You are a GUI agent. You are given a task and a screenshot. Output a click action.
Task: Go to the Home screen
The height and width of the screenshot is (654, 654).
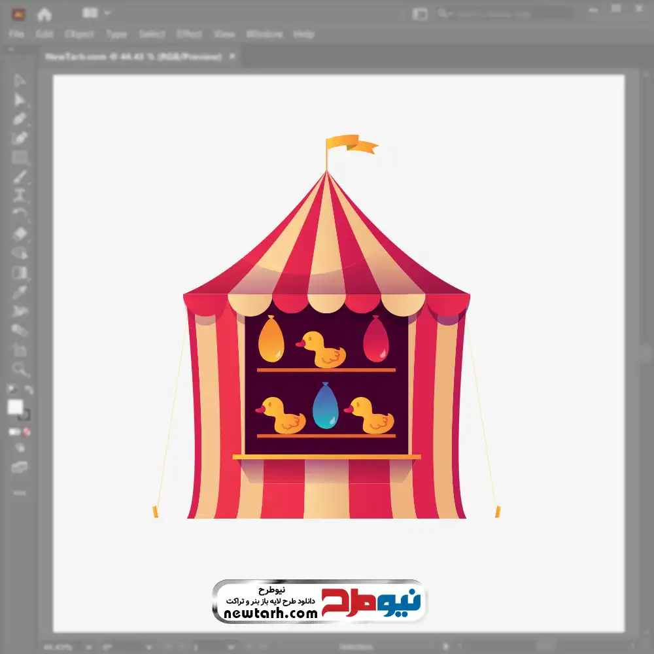click(44, 14)
